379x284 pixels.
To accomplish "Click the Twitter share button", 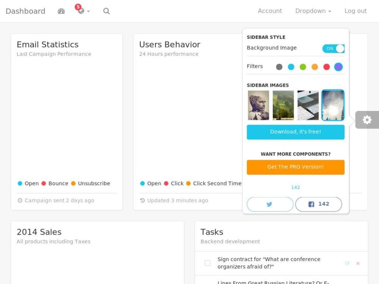I will [270, 204].
